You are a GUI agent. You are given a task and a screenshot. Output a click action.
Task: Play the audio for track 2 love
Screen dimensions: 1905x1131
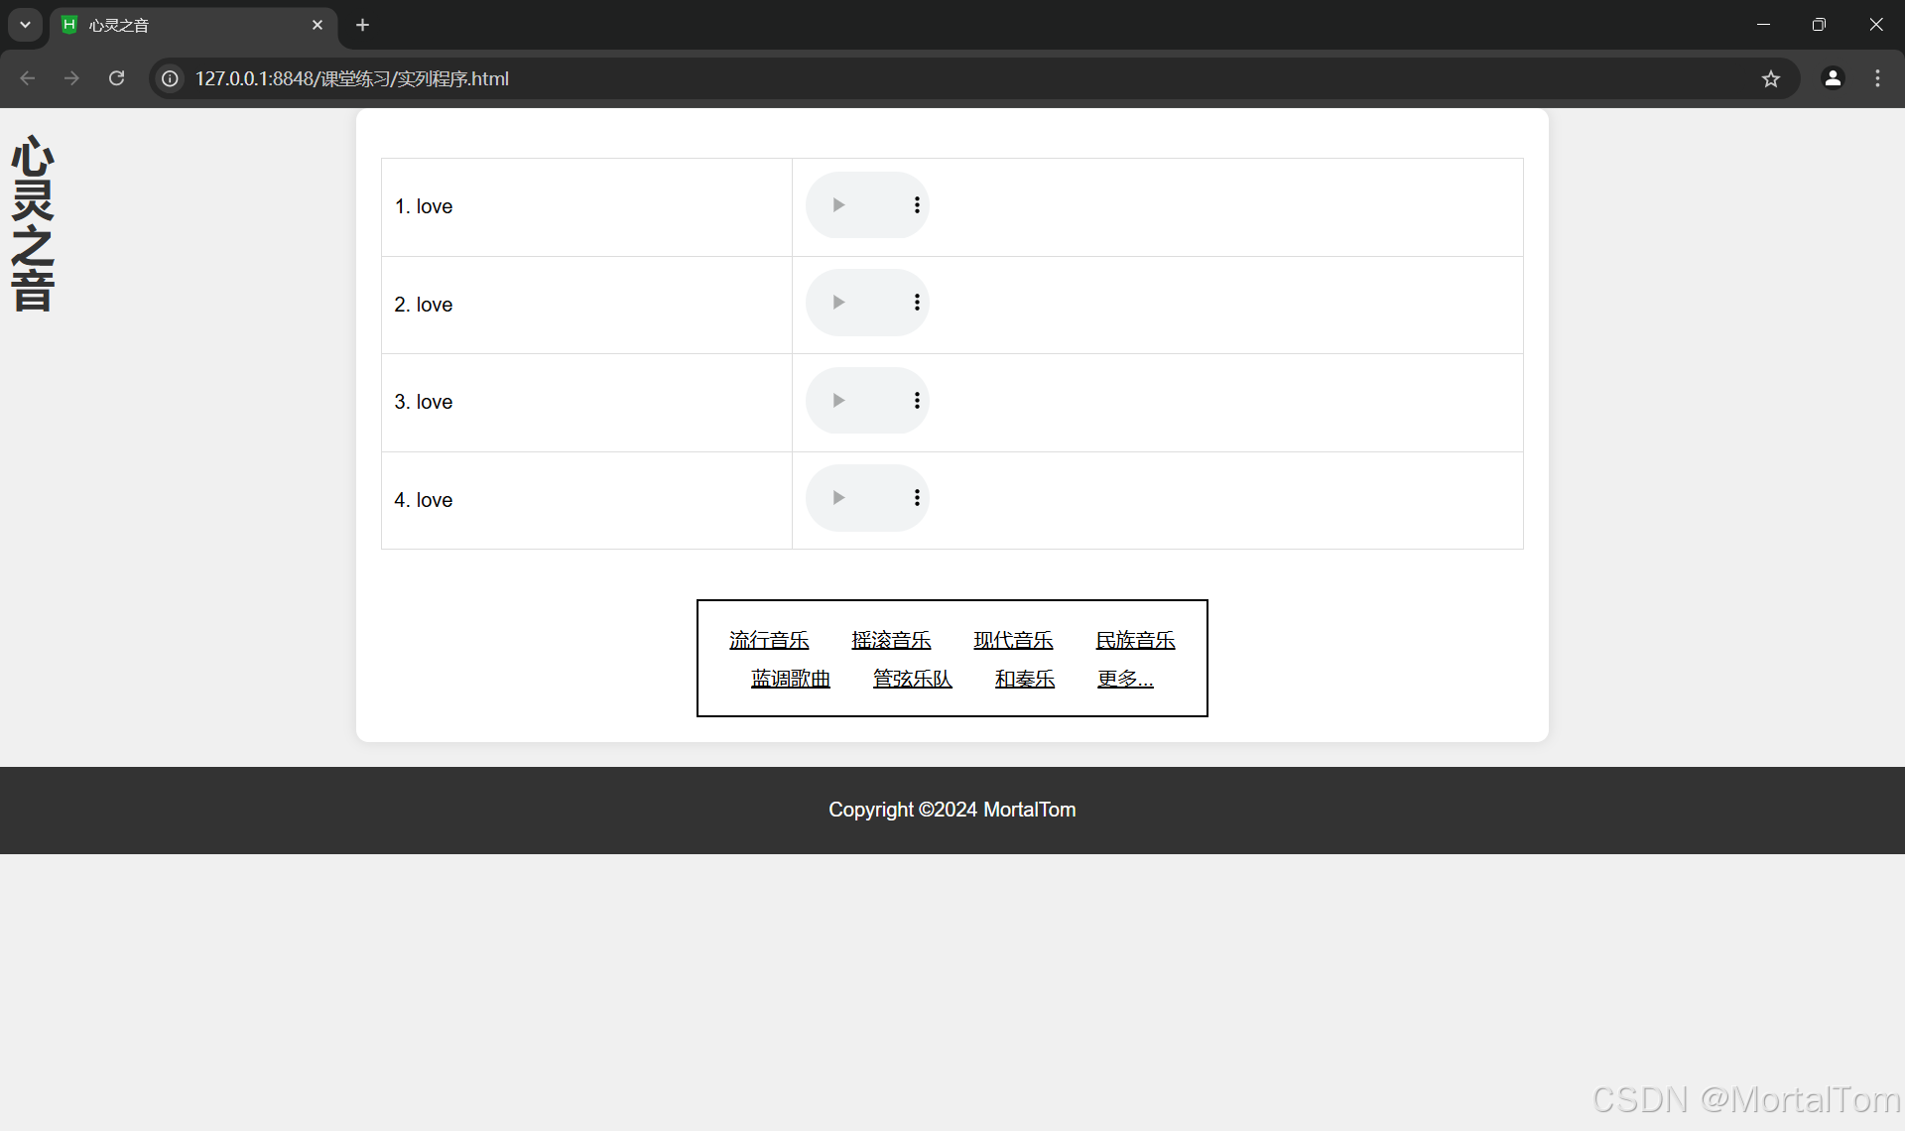click(x=838, y=303)
